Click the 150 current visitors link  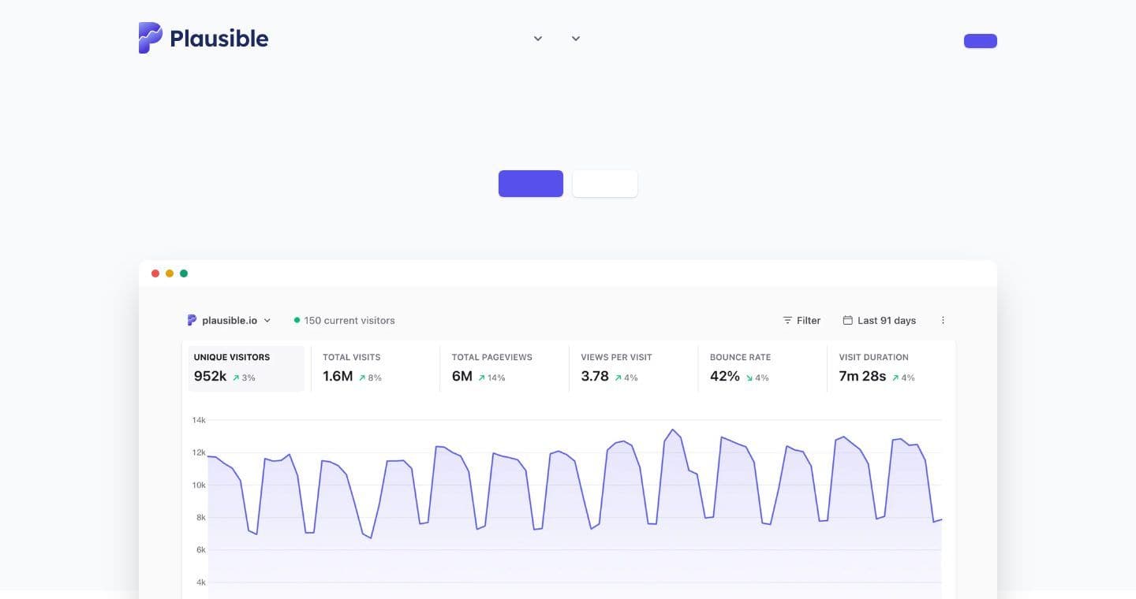pyautogui.click(x=344, y=320)
